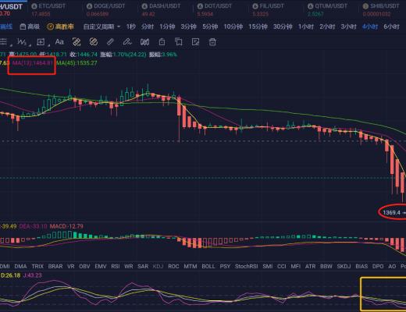Switch indicator to PSY
Viewport: 406px width, 312px height.
[x=225, y=267]
